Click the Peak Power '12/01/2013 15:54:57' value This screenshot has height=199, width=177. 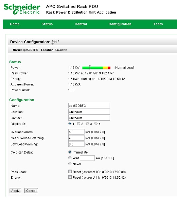[99, 73]
